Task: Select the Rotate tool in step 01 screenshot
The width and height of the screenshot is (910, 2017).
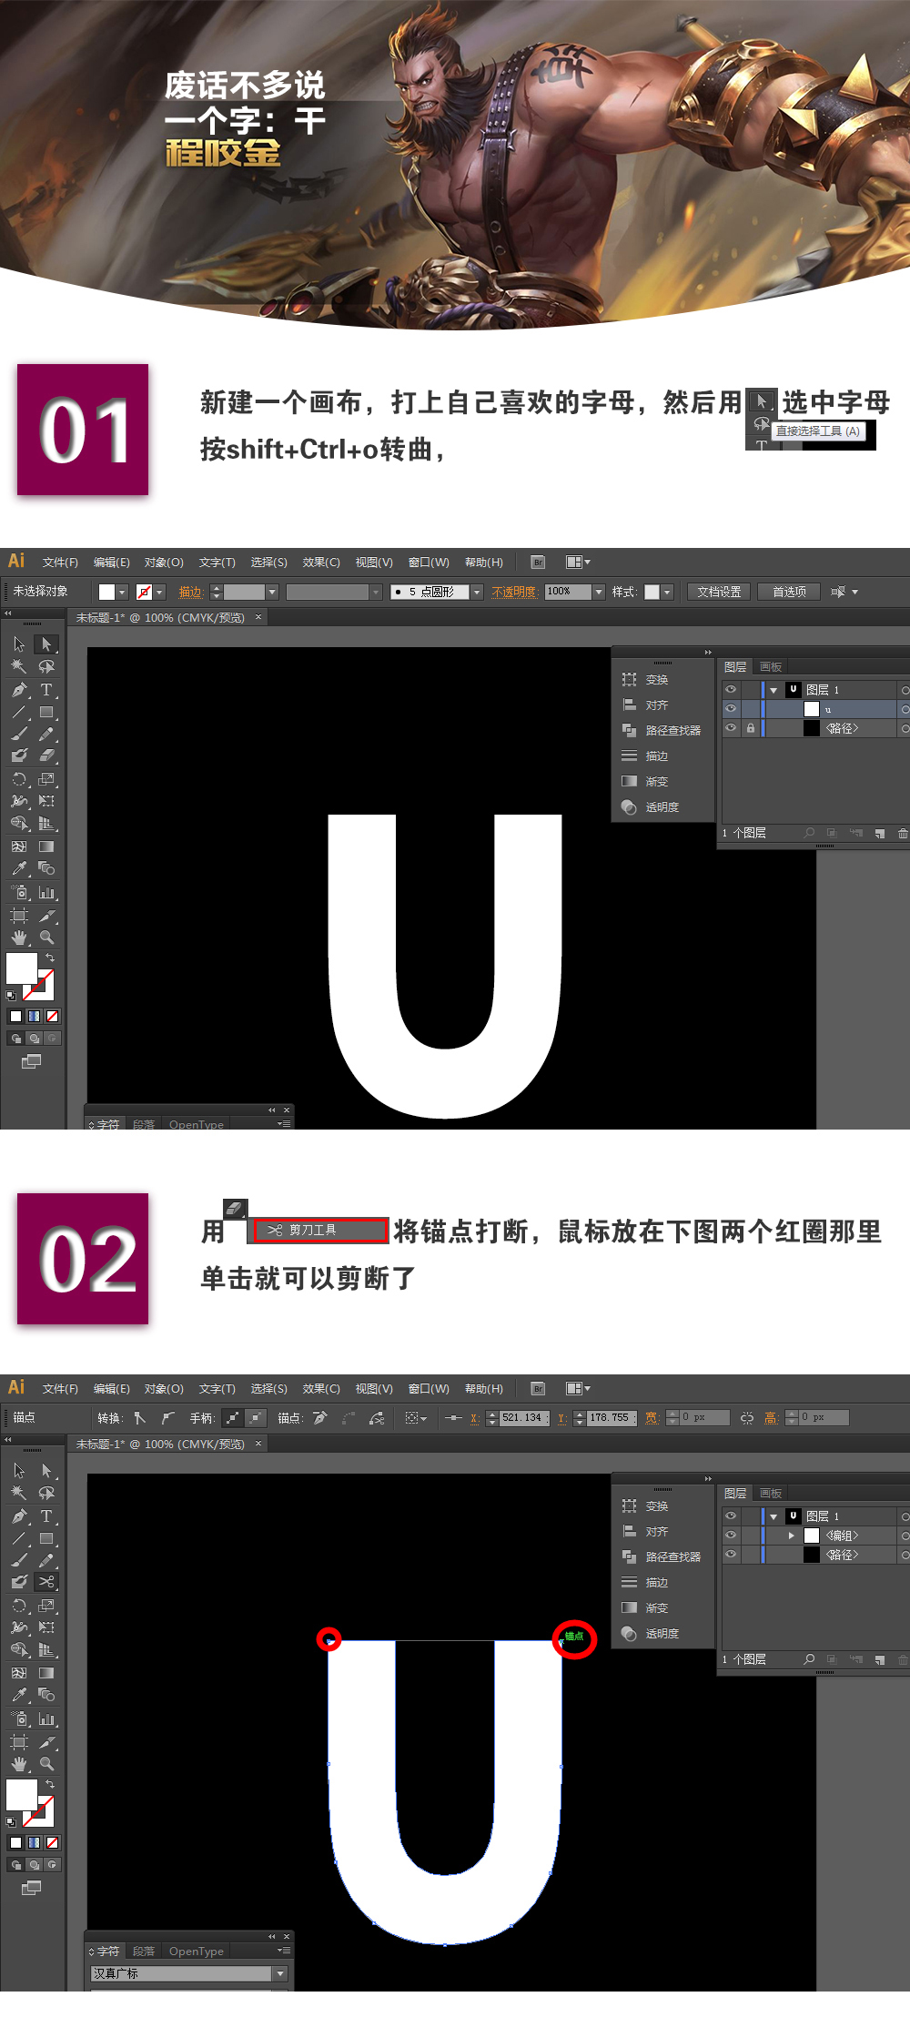Action: 19,779
